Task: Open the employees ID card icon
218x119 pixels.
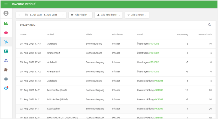Action: (x=6, y=51)
